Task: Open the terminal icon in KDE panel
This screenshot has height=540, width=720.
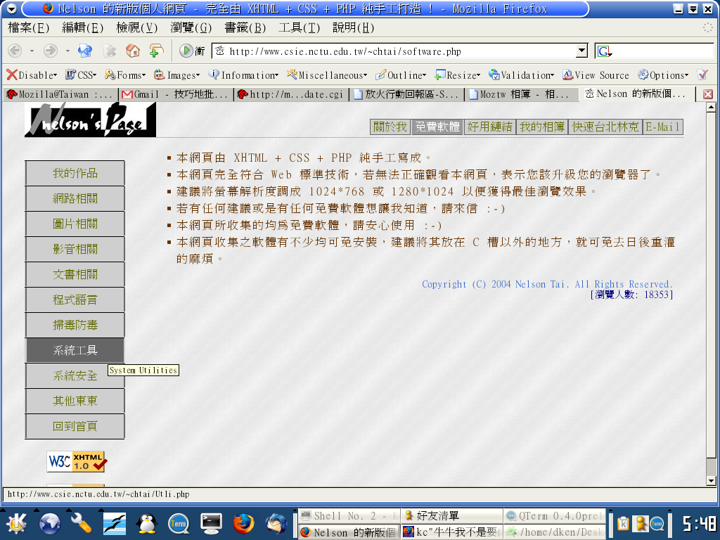Action: (x=211, y=524)
